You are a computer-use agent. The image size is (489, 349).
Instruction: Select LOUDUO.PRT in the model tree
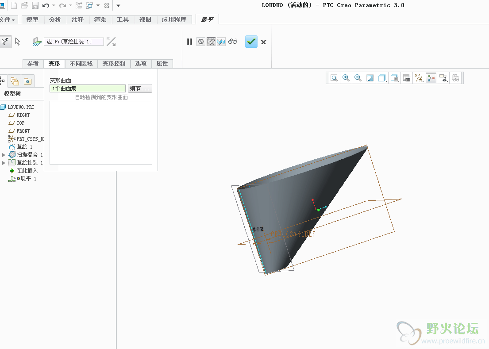tap(21, 107)
